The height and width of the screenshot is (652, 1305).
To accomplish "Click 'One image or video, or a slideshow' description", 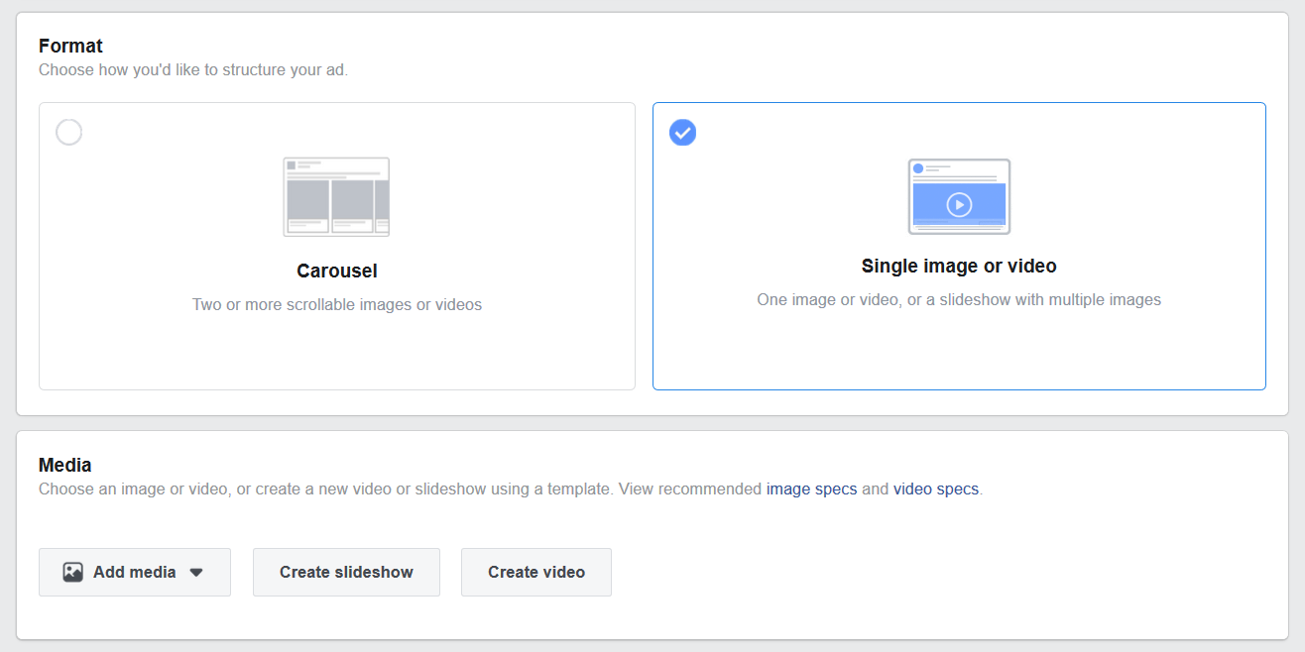I will coord(959,299).
